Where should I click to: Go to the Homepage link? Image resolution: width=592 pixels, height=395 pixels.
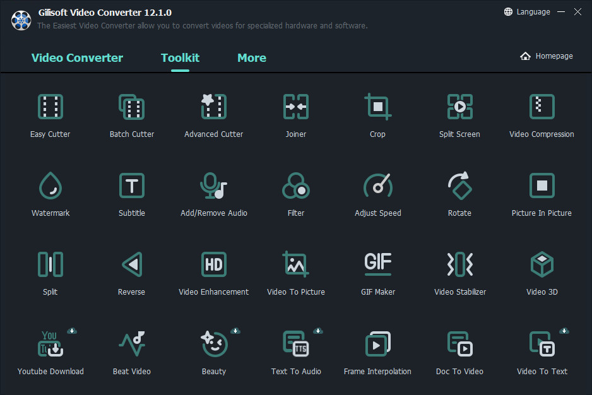click(x=547, y=56)
